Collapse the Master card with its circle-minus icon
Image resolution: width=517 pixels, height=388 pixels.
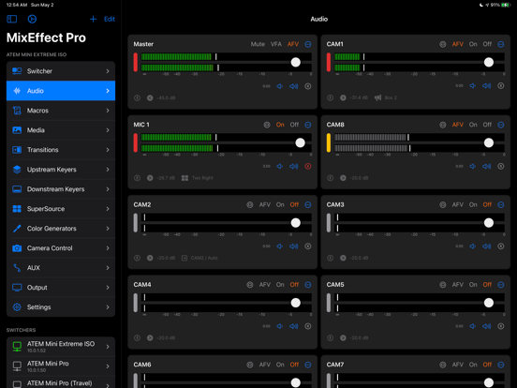pos(308,44)
